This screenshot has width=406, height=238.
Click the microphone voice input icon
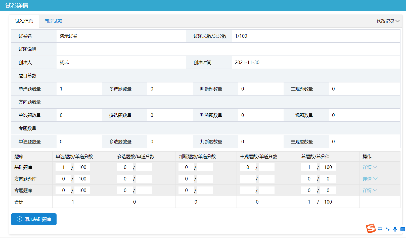pos(395,229)
